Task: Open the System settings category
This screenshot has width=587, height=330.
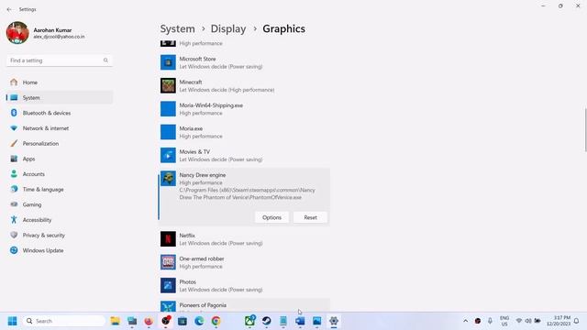Action: click(x=60, y=98)
